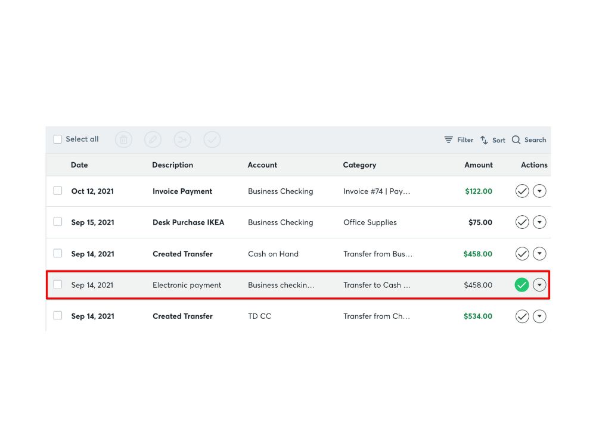
Task: Click the Category column header
Action: click(x=359, y=165)
